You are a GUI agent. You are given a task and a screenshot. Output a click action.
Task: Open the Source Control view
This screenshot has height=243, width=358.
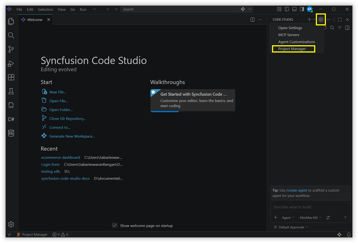pos(11,49)
